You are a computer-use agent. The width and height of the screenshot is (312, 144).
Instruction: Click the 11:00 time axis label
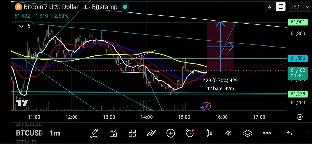coord(34,117)
